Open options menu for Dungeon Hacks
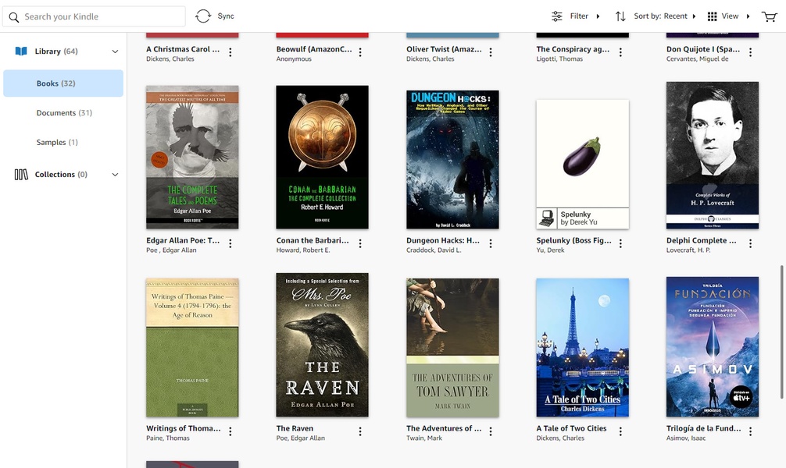The image size is (786, 468). pos(491,244)
